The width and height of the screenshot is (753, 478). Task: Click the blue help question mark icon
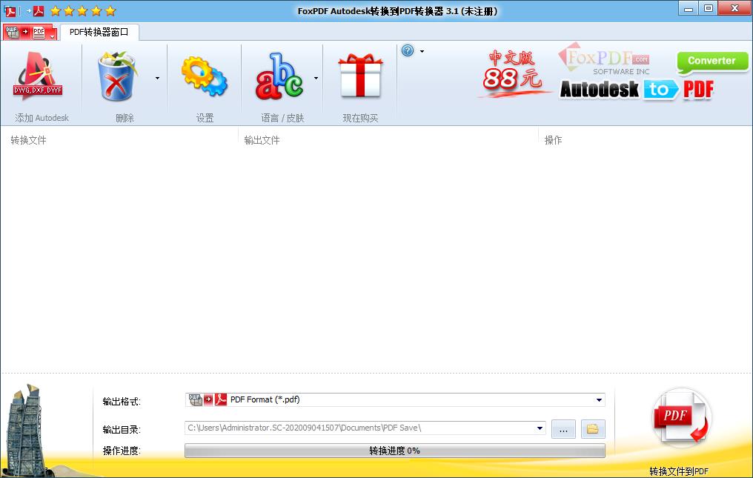pyautogui.click(x=408, y=50)
